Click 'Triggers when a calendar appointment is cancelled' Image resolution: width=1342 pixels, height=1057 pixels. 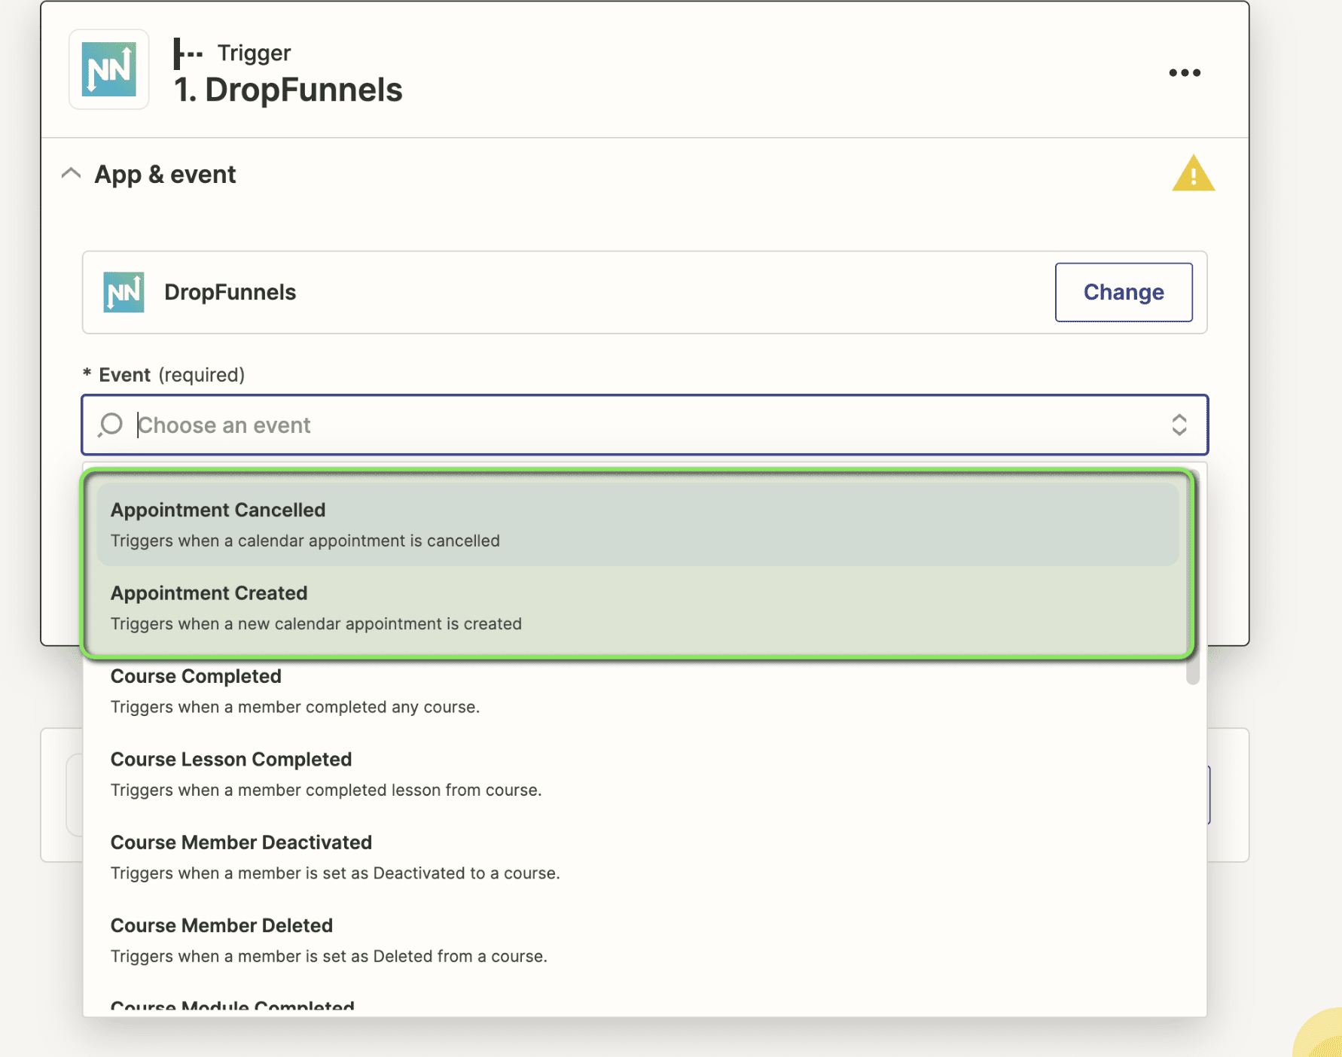coord(305,541)
